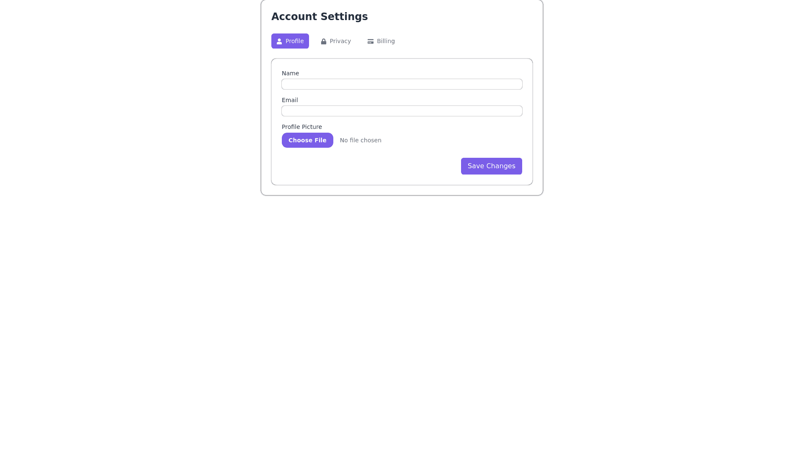Click the Name field label
Viewport: 804px width, 452px height.
pos(290,73)
